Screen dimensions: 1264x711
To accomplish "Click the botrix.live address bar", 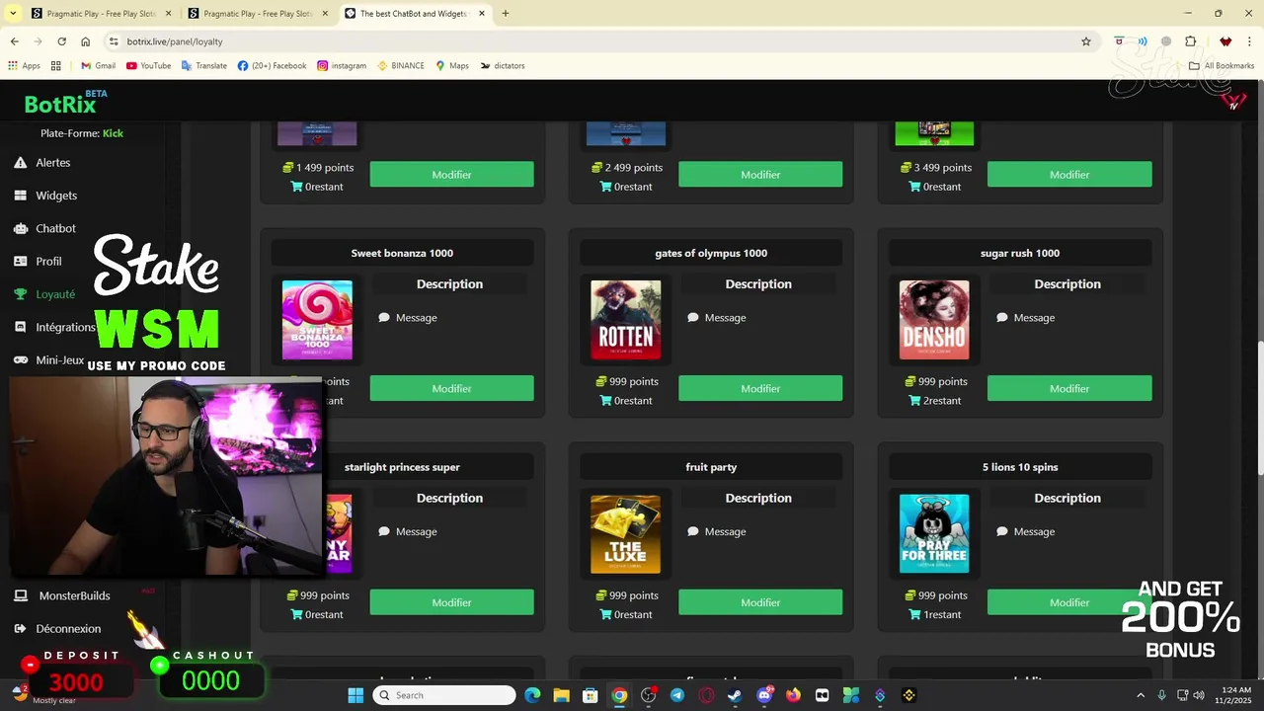I will [592, 41].
